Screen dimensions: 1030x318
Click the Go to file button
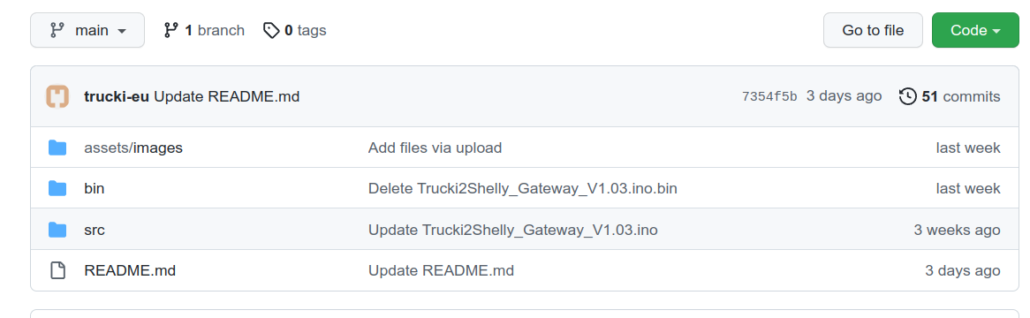pos(873,30)
